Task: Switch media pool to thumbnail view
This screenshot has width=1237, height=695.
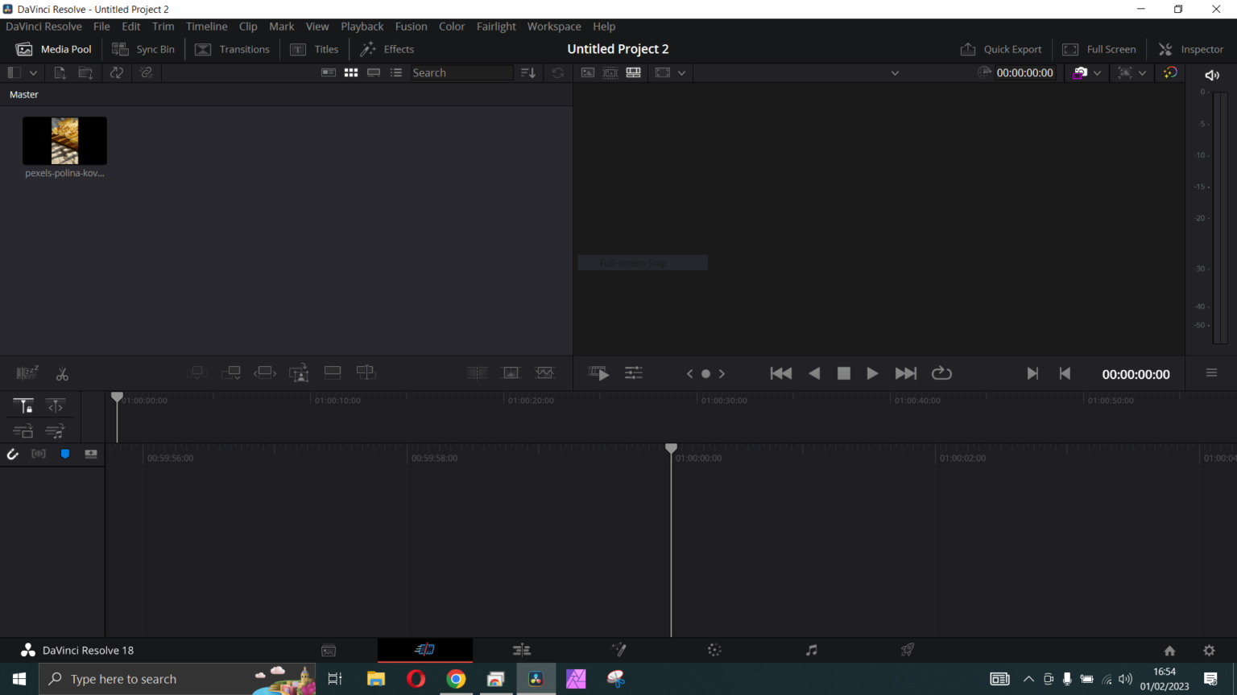Action: [x=351, y=72]
